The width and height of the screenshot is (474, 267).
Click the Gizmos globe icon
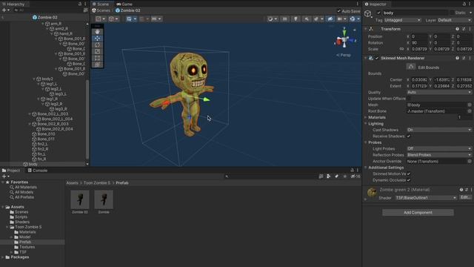(x=353, y=19)
